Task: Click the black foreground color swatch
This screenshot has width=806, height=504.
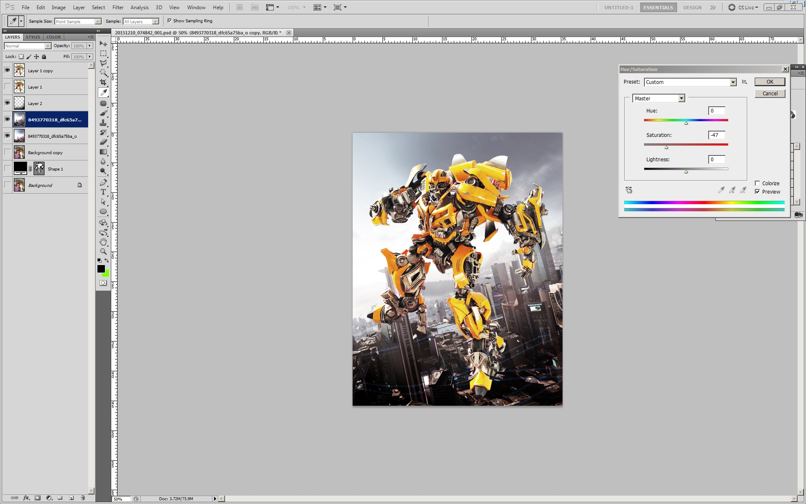Action: tap(101, 268)
